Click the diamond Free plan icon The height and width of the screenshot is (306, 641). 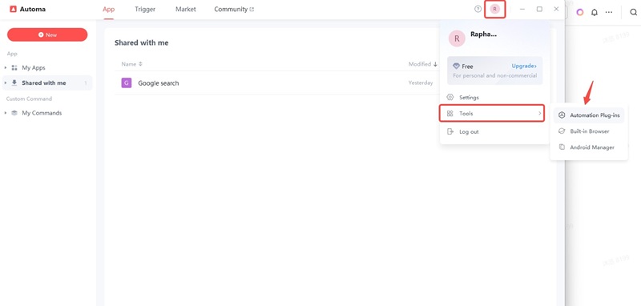(456, 66)
